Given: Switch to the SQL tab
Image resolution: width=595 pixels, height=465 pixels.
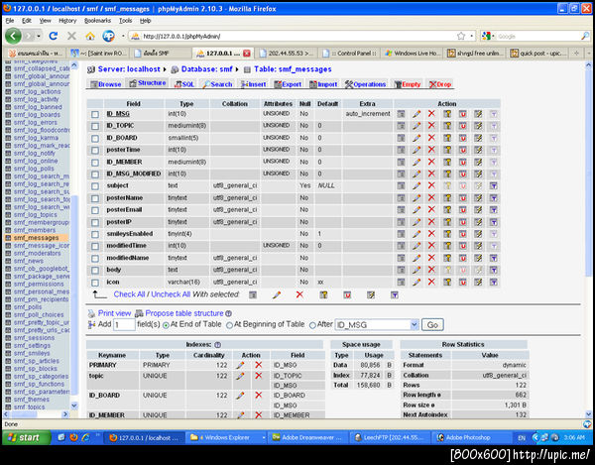Looking at the screenshot, I should click(x=184, y=84).
